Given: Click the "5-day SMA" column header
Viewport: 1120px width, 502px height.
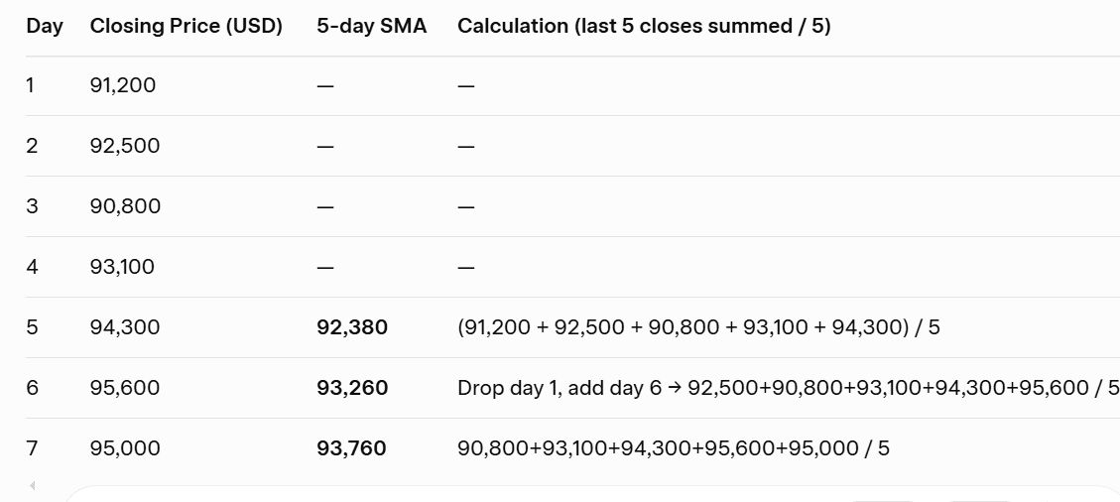Looking at the screenshot, I should [x=371, y=27].
